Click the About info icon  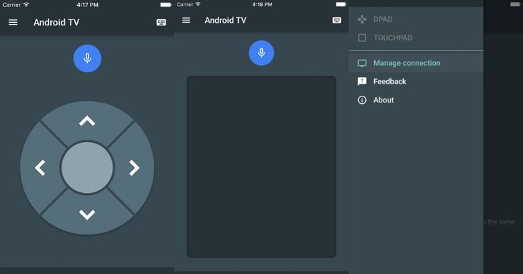[362, 100]
